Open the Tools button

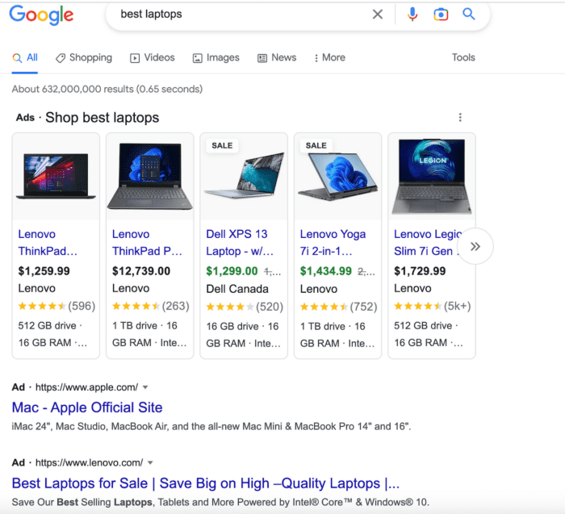tap(463, 57)
